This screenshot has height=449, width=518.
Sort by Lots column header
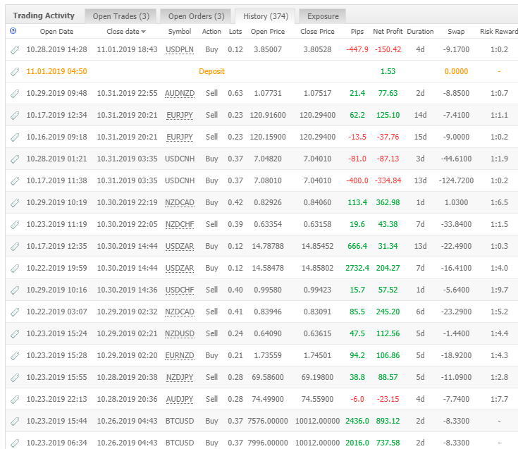(235, 32)
